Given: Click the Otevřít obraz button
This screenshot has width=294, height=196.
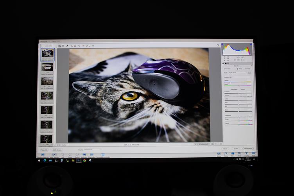Looking at the screenshot, I should 248,149.
